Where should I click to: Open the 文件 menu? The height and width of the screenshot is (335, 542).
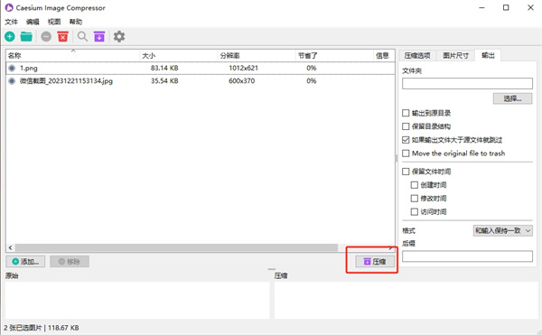pyautogui.click(x=11, y=22)
